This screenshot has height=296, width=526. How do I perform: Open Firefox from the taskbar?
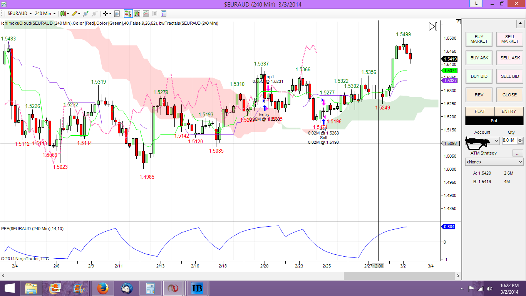tap(104, 288)
